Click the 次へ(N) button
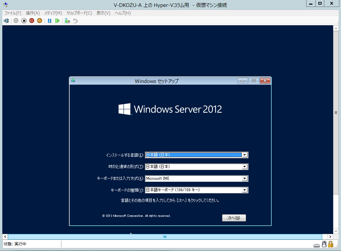The image size is (341, 251). 234,218
